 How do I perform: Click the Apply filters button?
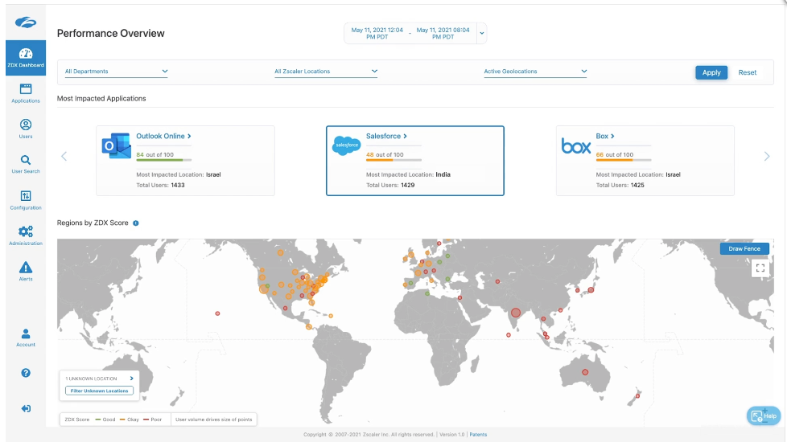711,72
